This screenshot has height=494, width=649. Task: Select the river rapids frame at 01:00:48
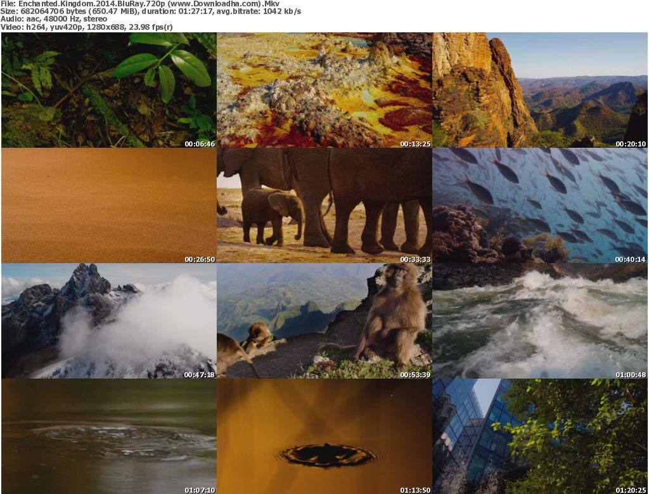[540, 321]
